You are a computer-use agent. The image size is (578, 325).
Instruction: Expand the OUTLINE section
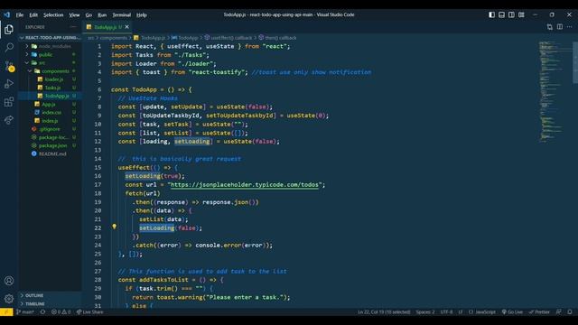[x=51, y=295]
